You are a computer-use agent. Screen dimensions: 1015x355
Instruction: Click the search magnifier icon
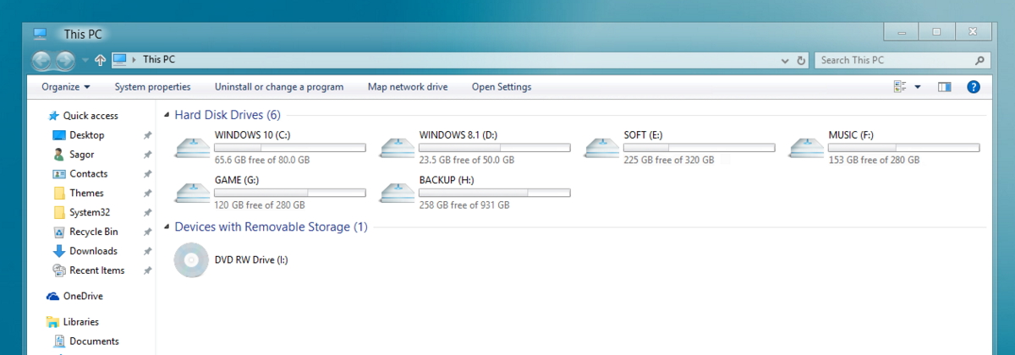(x=979, y=61)
